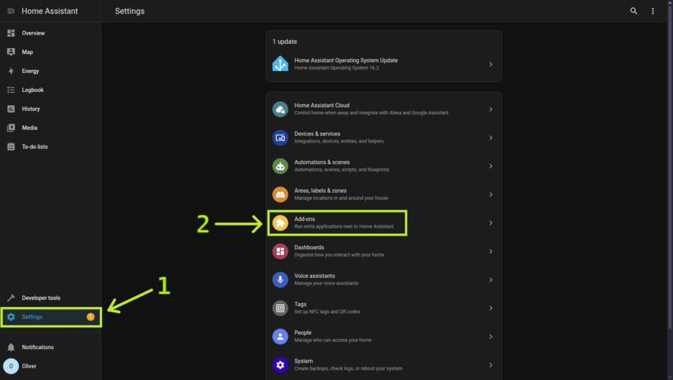This screenshot has height=380, width=673.
Task: Click the Notifications bell icon
Action: pos(11,347)
